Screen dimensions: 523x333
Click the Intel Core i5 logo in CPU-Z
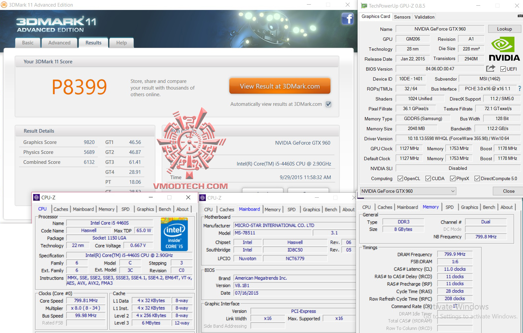(174, 234)
